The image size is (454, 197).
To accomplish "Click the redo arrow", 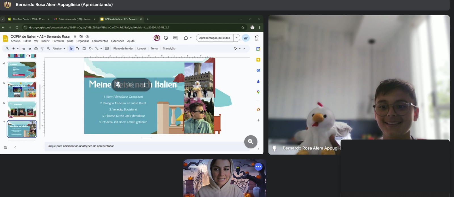I will point(30,49).
